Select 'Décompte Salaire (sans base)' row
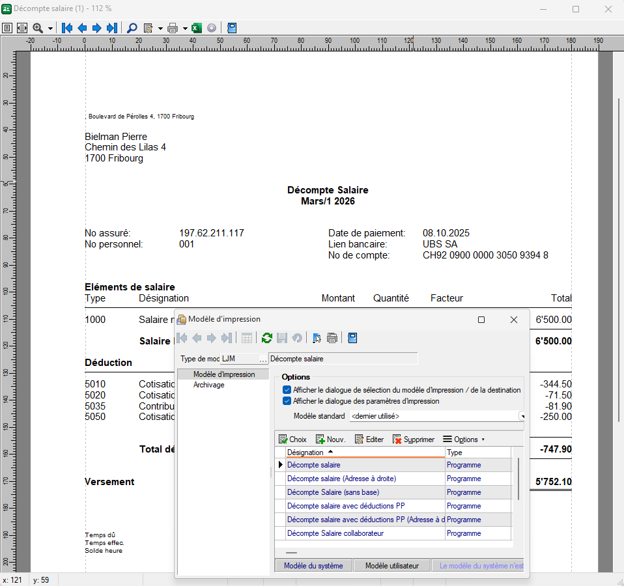This screenshot has height=586, width=624. pyautogui.click(x=333, y=492)
